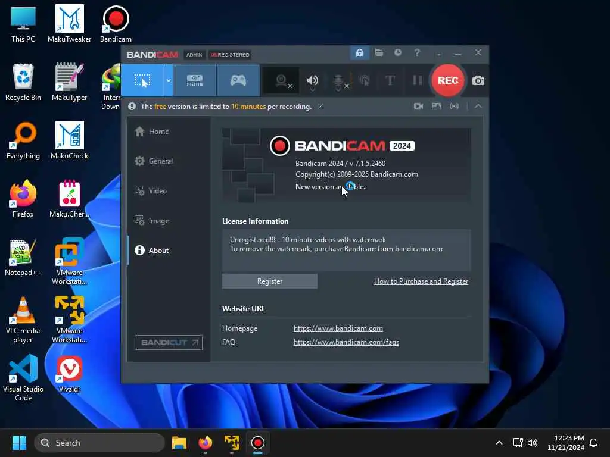Open the scheduled recording clock icon
Image resolution: width=610 pixels, height=457 pixels.
(x=397, y=52)
